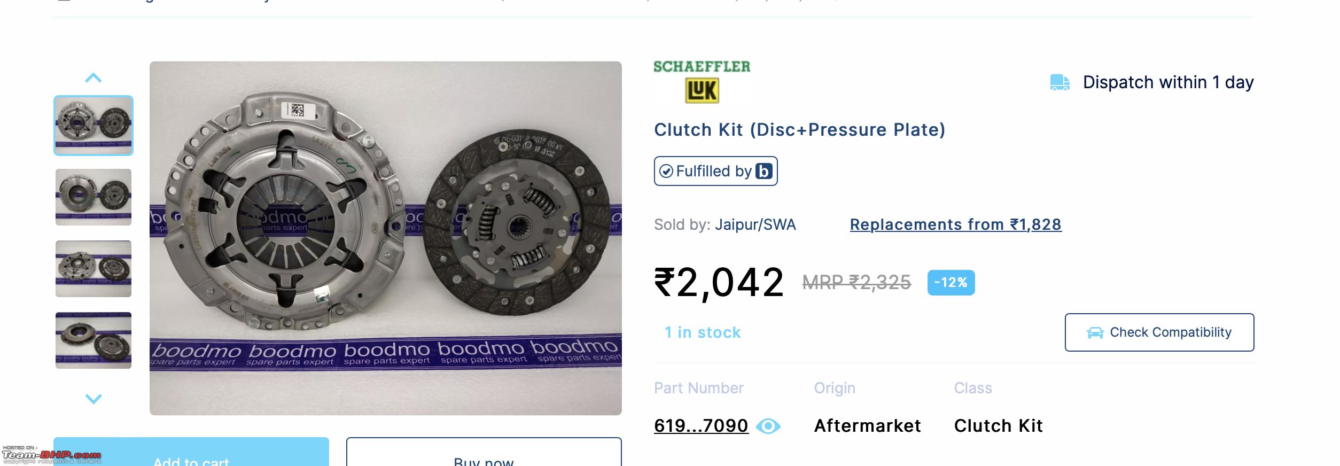1340x466 pixels.
Task: Click the up chevron above thumbnails
Action: pos(94,78)
